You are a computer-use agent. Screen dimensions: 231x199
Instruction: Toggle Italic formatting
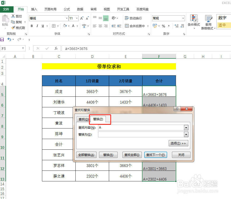37,26
